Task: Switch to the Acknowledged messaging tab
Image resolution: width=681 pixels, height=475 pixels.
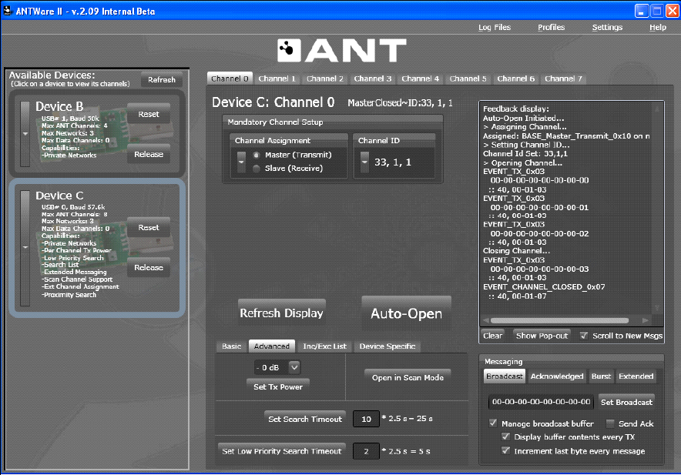Action: (557, 376)
